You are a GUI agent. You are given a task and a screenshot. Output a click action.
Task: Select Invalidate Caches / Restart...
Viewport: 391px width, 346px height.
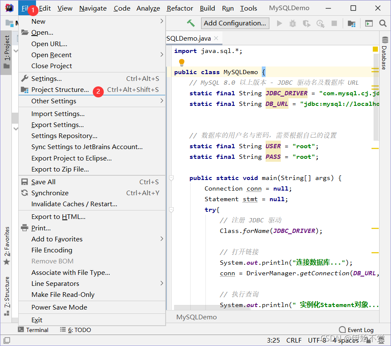[92, 204]
